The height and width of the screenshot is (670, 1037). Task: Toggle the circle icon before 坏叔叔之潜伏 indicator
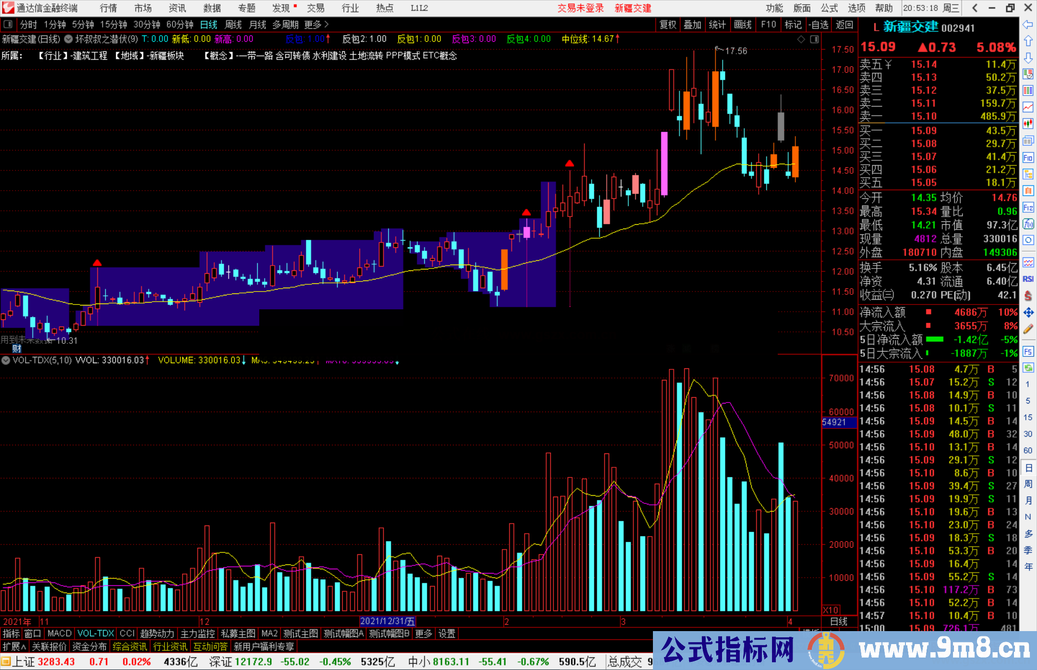pyautogui.click(x=69, y=39)
